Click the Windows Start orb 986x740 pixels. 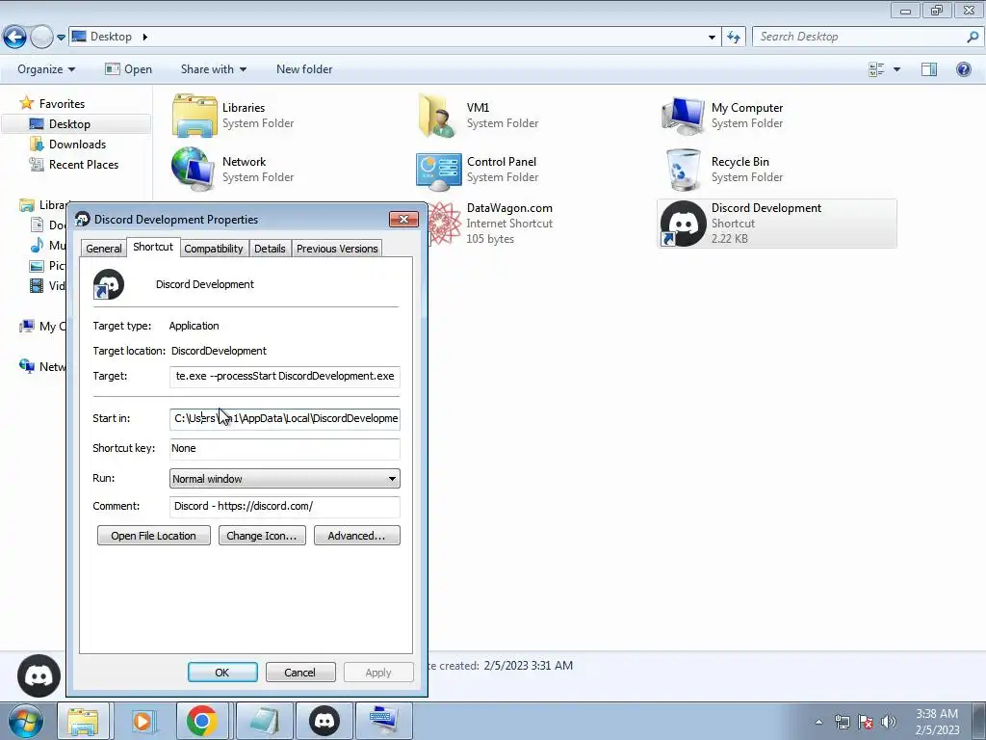click(x=25, y=721)
